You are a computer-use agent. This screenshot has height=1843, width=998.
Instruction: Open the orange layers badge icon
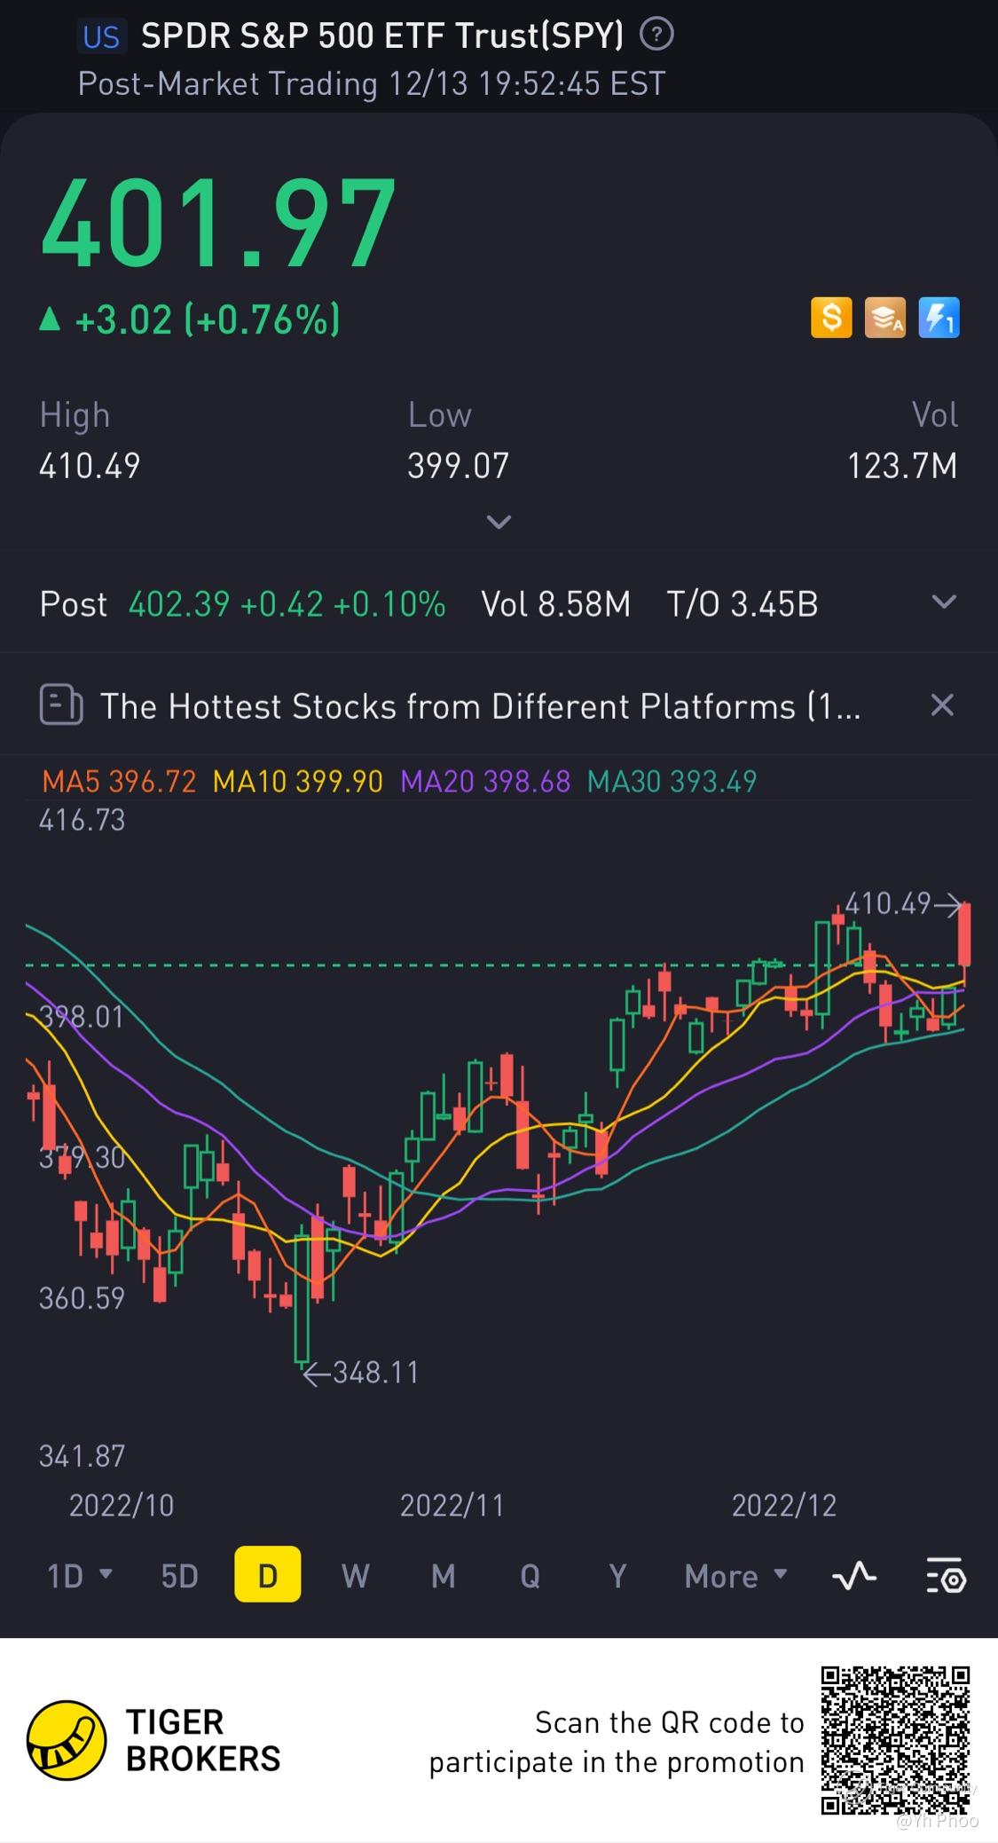pos(885,318)
